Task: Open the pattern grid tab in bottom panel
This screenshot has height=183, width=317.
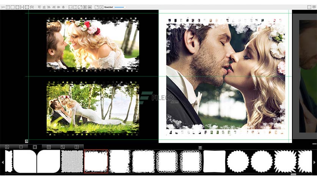Action: click(x=49, y=147)
